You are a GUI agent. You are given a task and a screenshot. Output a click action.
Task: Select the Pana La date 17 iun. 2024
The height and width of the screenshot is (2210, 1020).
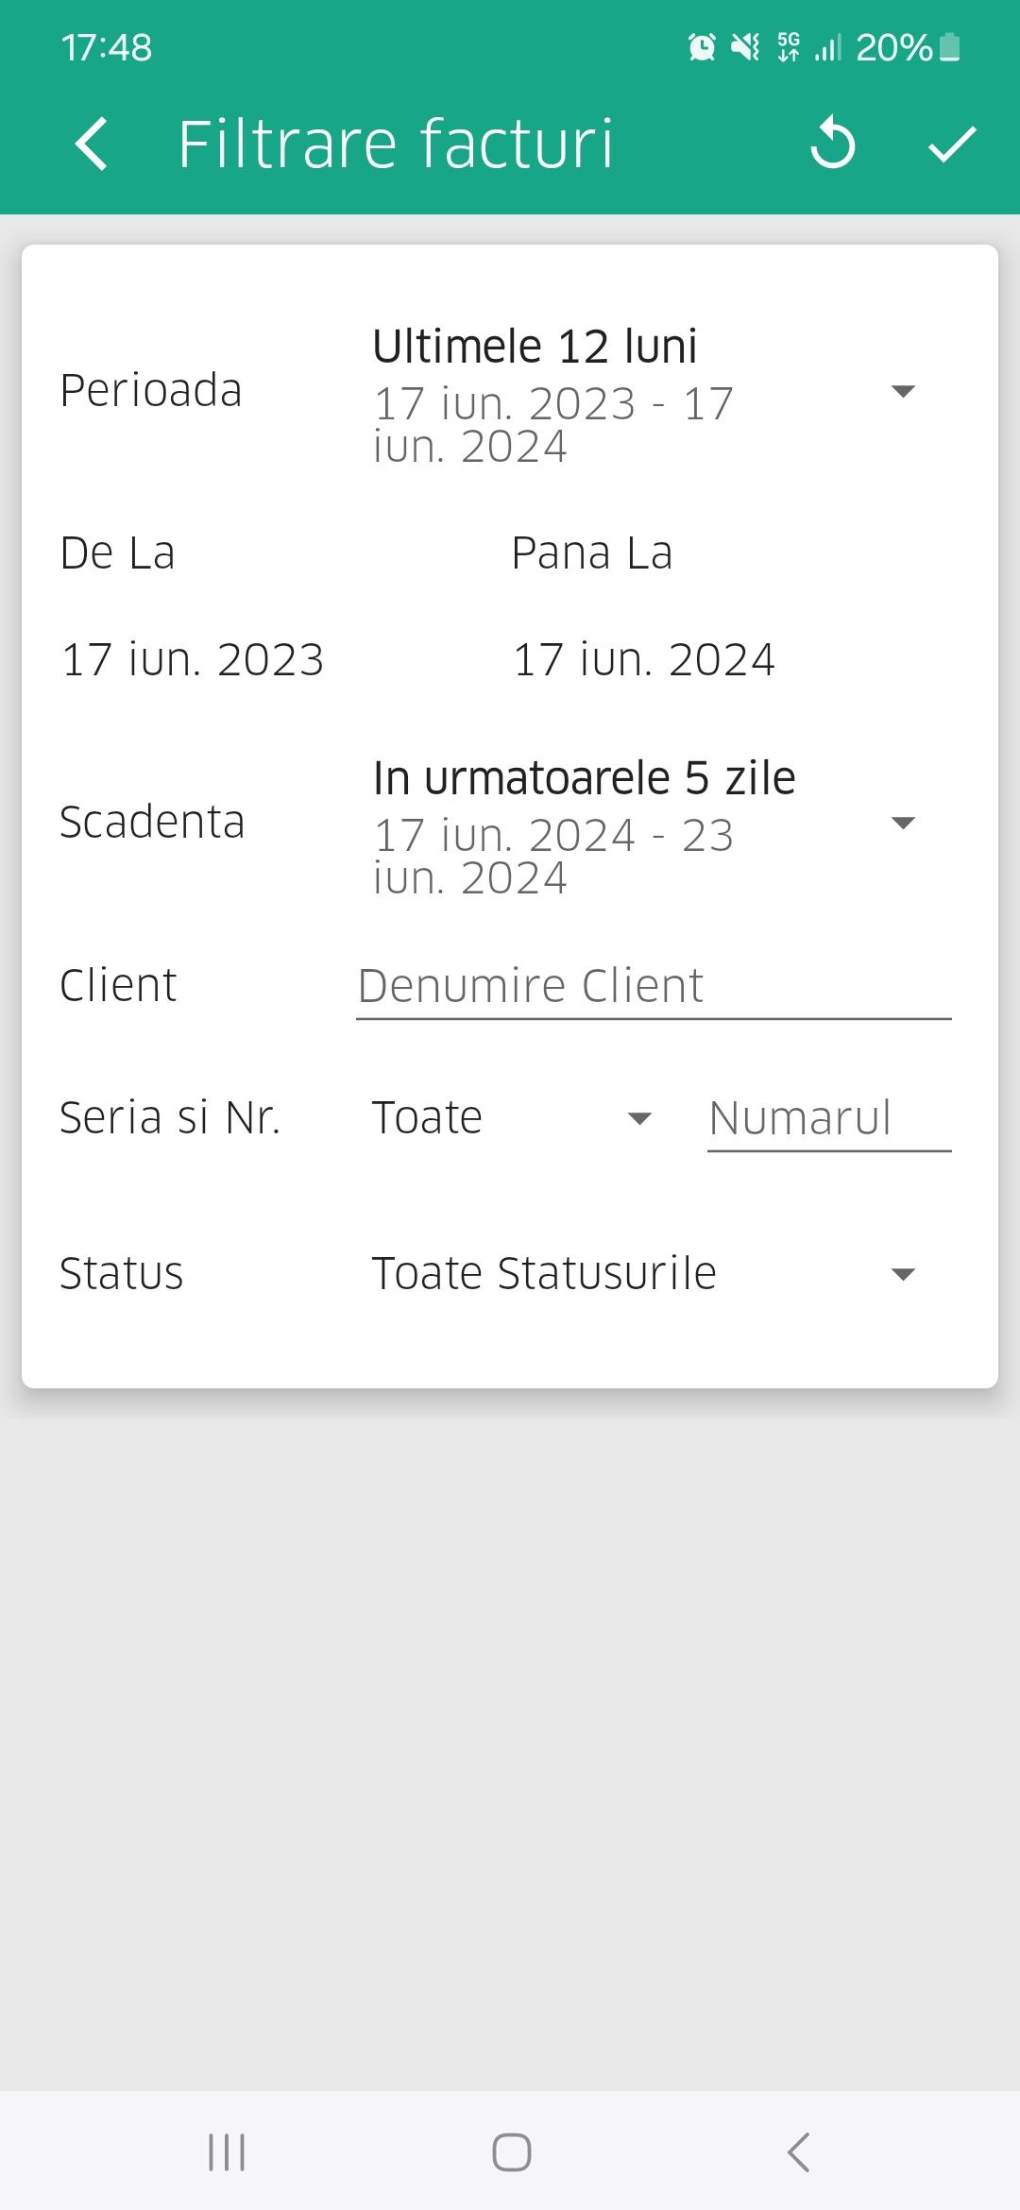643,659
